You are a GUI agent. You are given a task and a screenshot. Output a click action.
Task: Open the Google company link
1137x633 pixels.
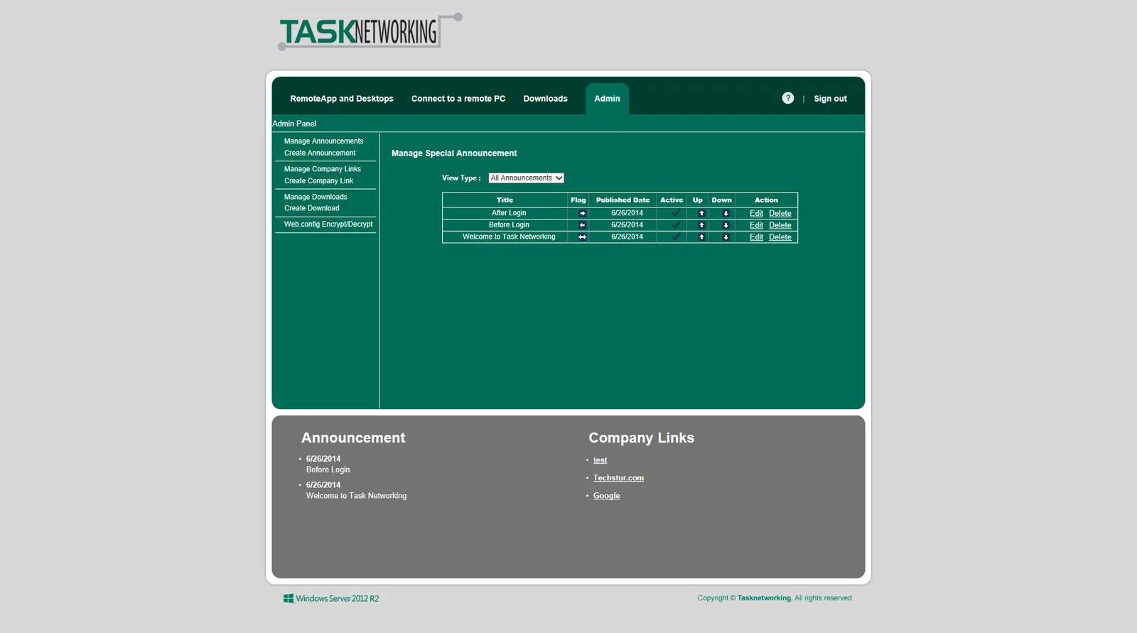tap(606, 496)
